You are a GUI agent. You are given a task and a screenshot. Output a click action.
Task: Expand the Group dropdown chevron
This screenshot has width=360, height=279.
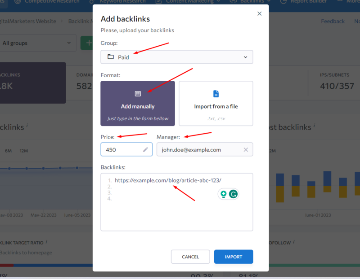tap(245, 57)
